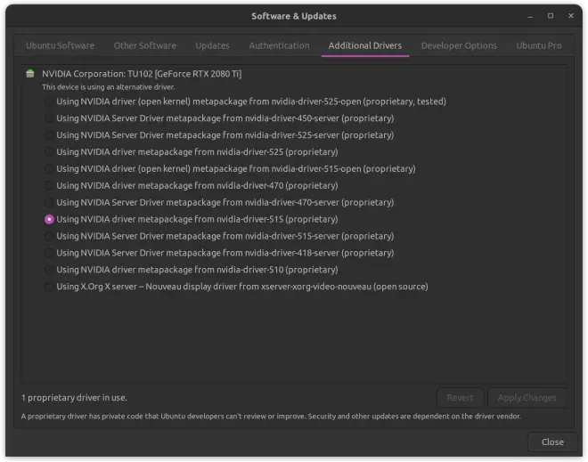Maximize the Software & Updates window

pyautogui.click(x=550, y=16)
